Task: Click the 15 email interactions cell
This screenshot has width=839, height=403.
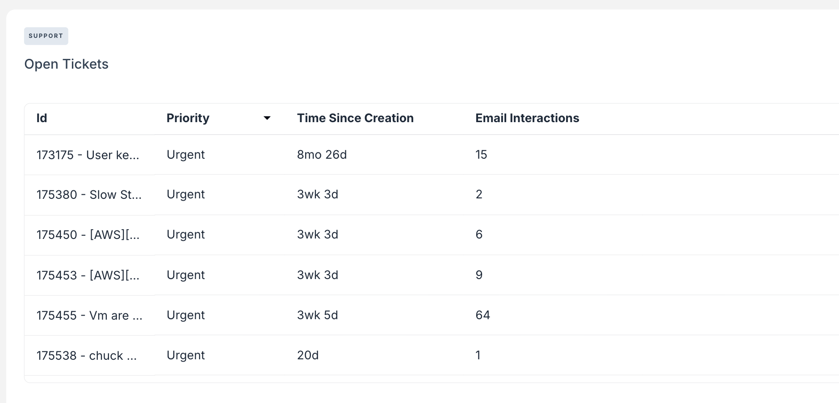Action: [481, 155]
